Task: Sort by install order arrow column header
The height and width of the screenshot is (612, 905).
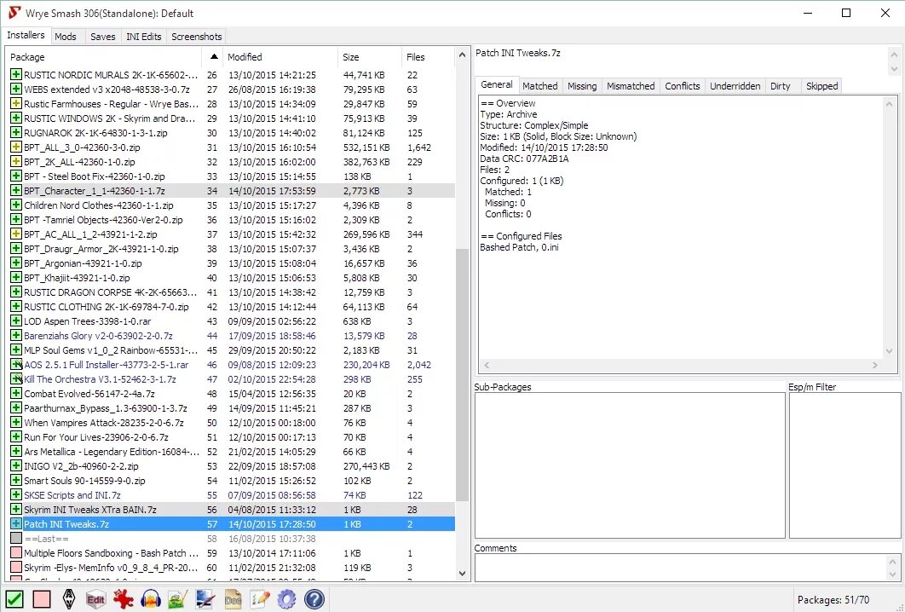Action: tap(214, 56)
